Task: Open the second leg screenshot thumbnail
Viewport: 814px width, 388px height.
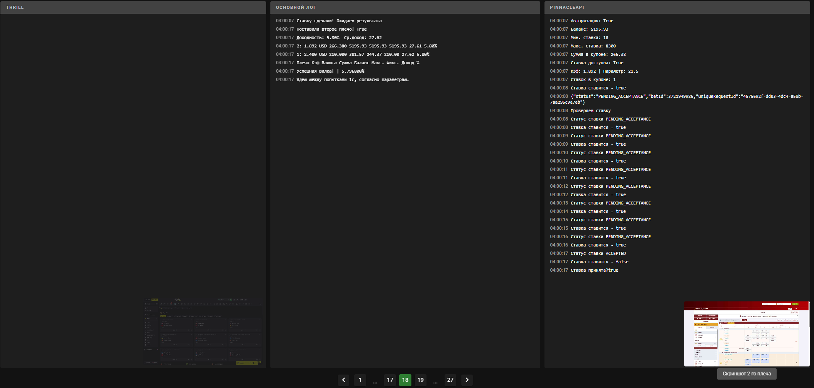Action: click(747, 334)
